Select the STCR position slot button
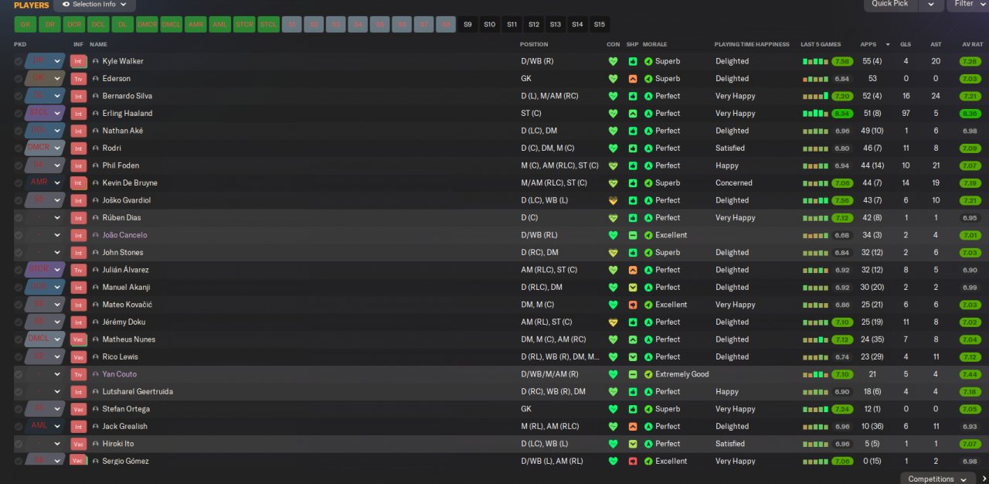Image resolution: width=989 pixels, height=484 pixels. click(x=244, y=25)
